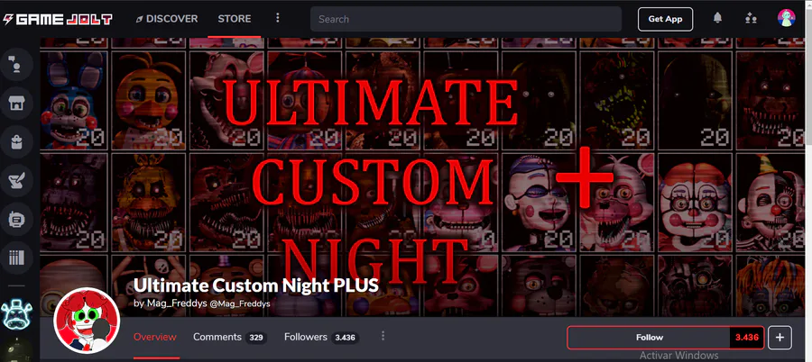This screenshot has height=362, width=812.
Task: Open the user avatar menu
Action: click(x=786, y=18)
